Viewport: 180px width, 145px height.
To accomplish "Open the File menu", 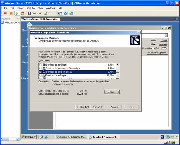I will pyautogui.click(x=6, y=8).
